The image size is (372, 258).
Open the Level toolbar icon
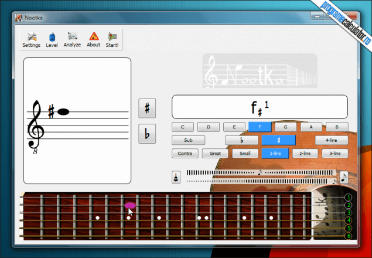[52, 40]
